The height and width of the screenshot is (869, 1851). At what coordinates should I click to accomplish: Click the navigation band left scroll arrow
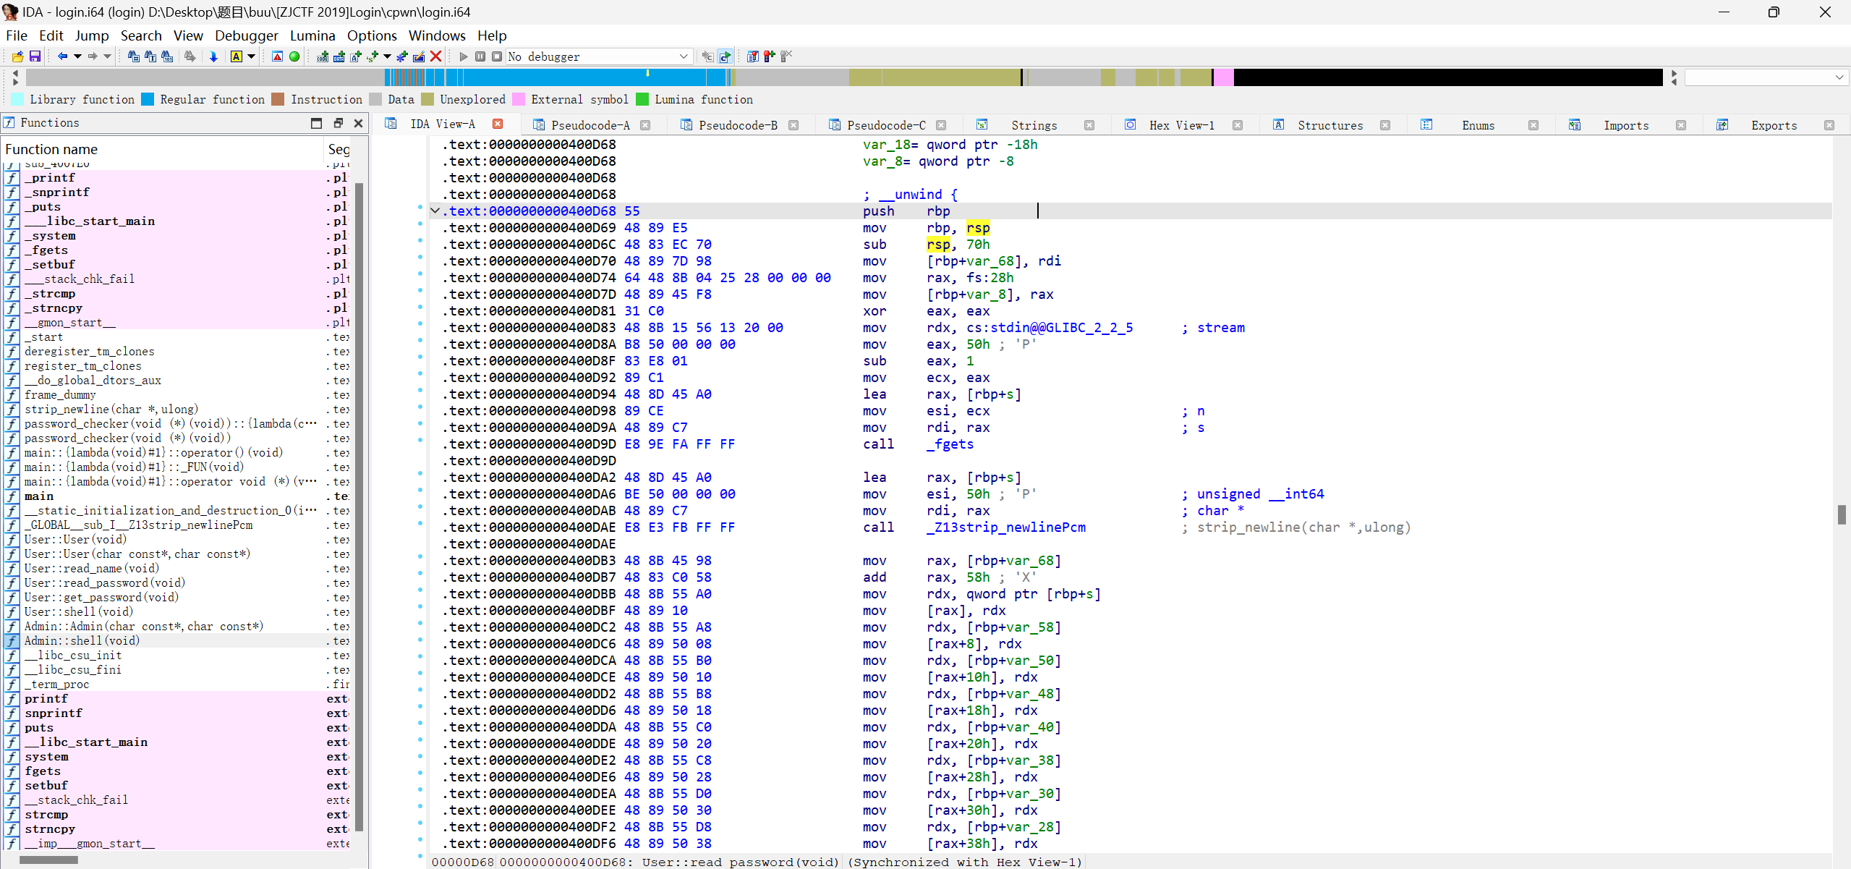[x=15, y=72]
